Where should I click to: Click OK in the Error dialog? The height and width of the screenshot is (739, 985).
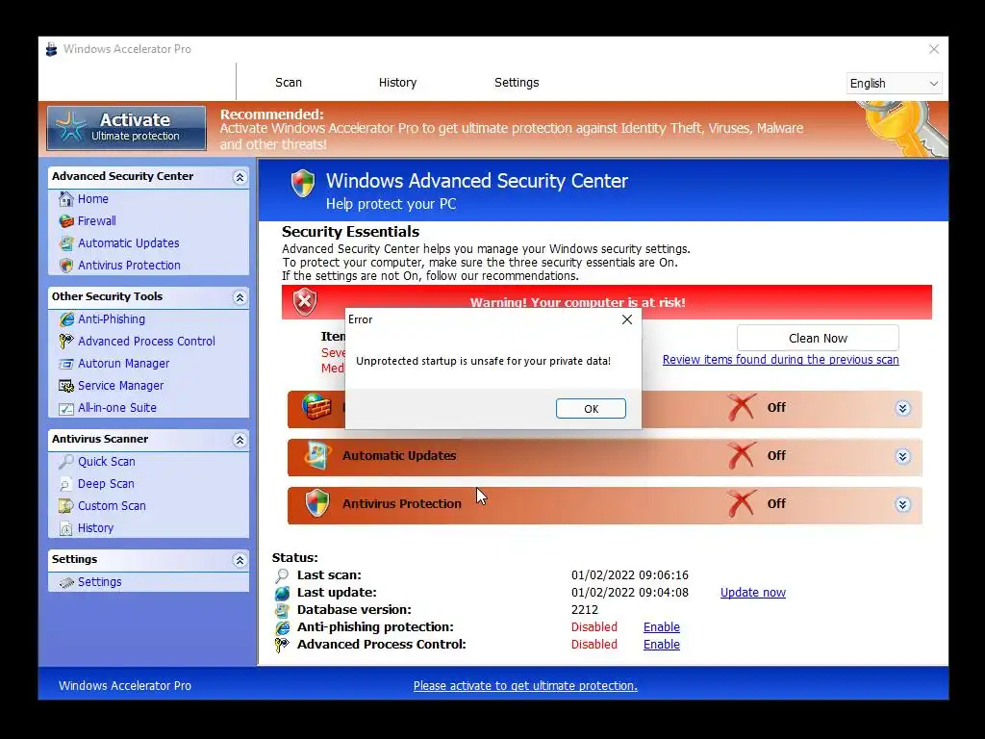(591, 408)
